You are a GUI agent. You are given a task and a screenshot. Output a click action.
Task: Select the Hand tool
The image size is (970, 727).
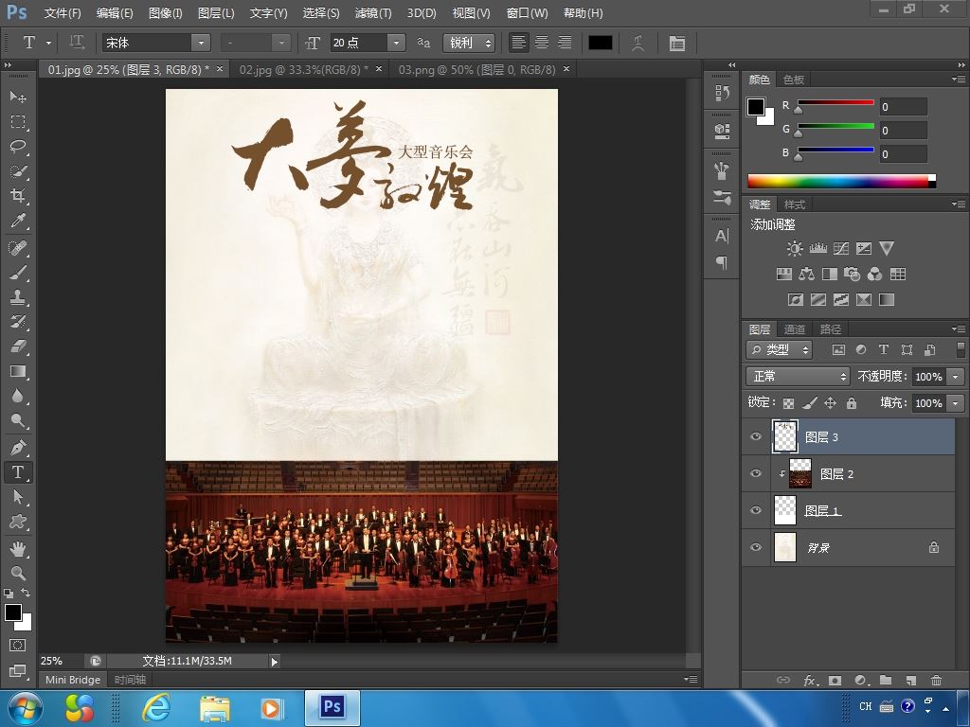coord(18,548)
